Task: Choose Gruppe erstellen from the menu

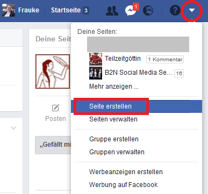Action: [114, 139]
